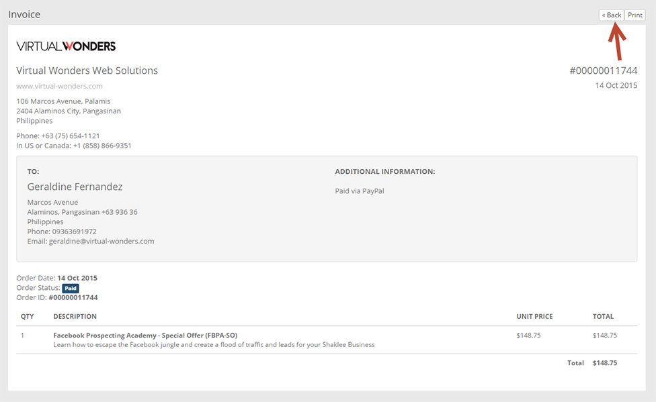The image size is (656, 402).
Task: Select the quantity value 1 in the item row
Action: point(23,335)
